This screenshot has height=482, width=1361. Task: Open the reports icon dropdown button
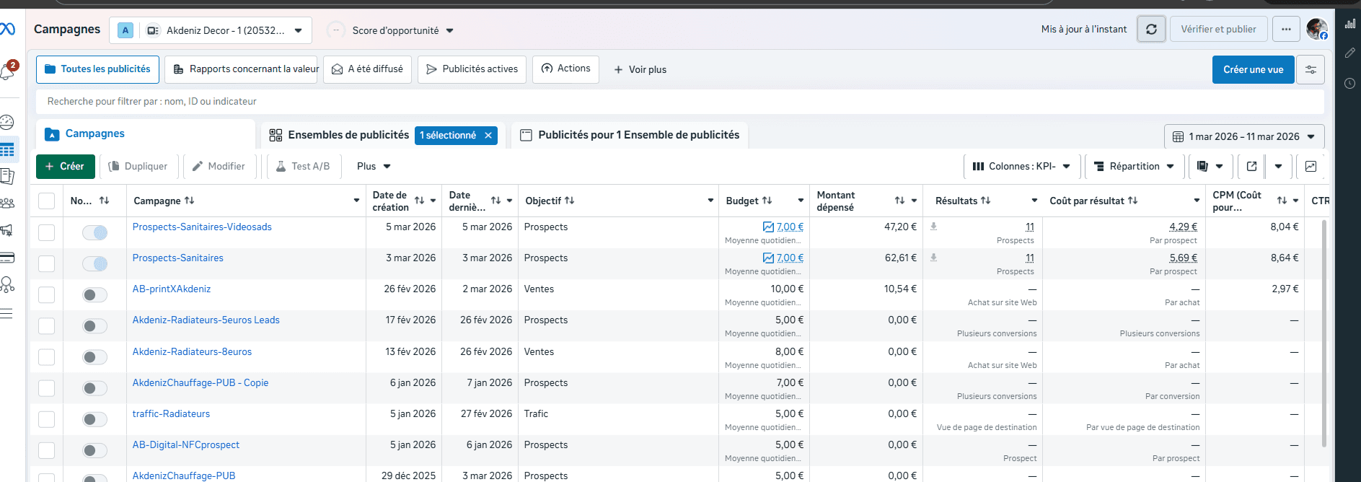[1210, 167]
